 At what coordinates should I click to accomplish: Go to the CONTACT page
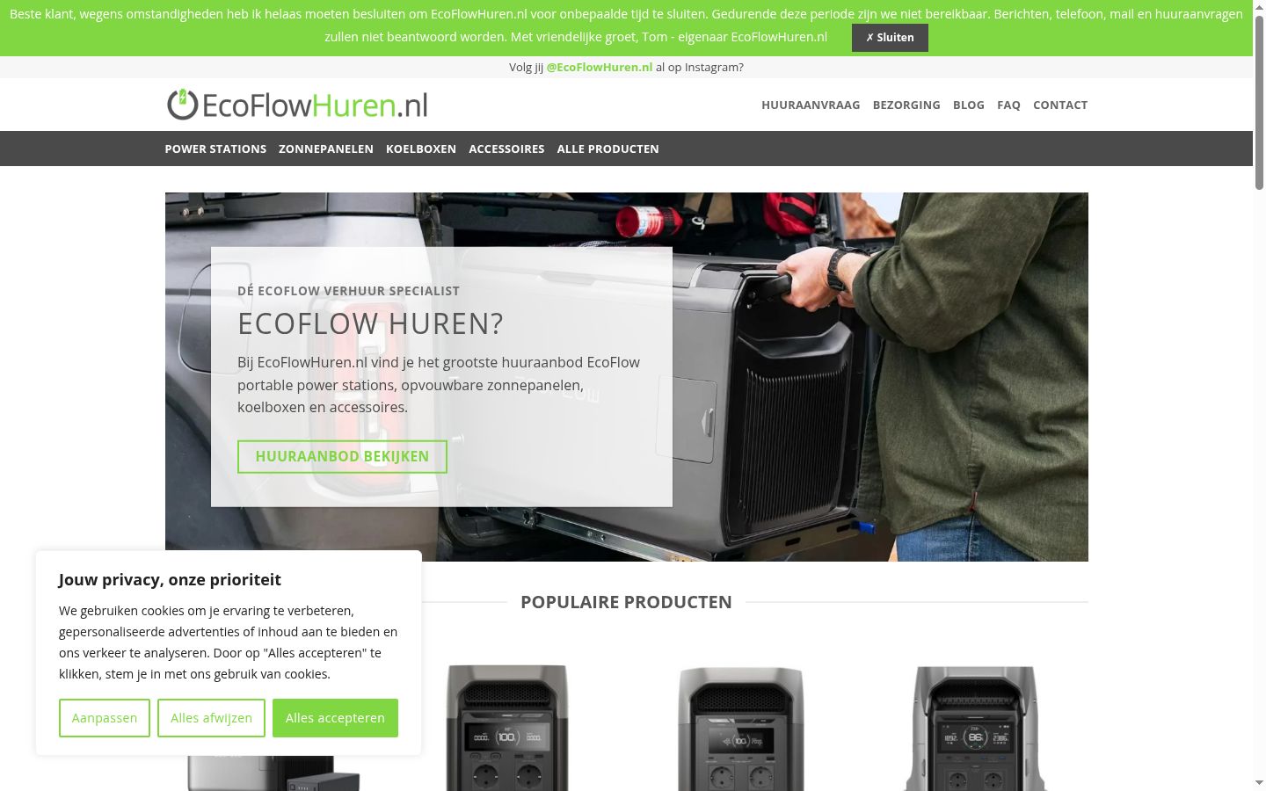coord(1060,105)
